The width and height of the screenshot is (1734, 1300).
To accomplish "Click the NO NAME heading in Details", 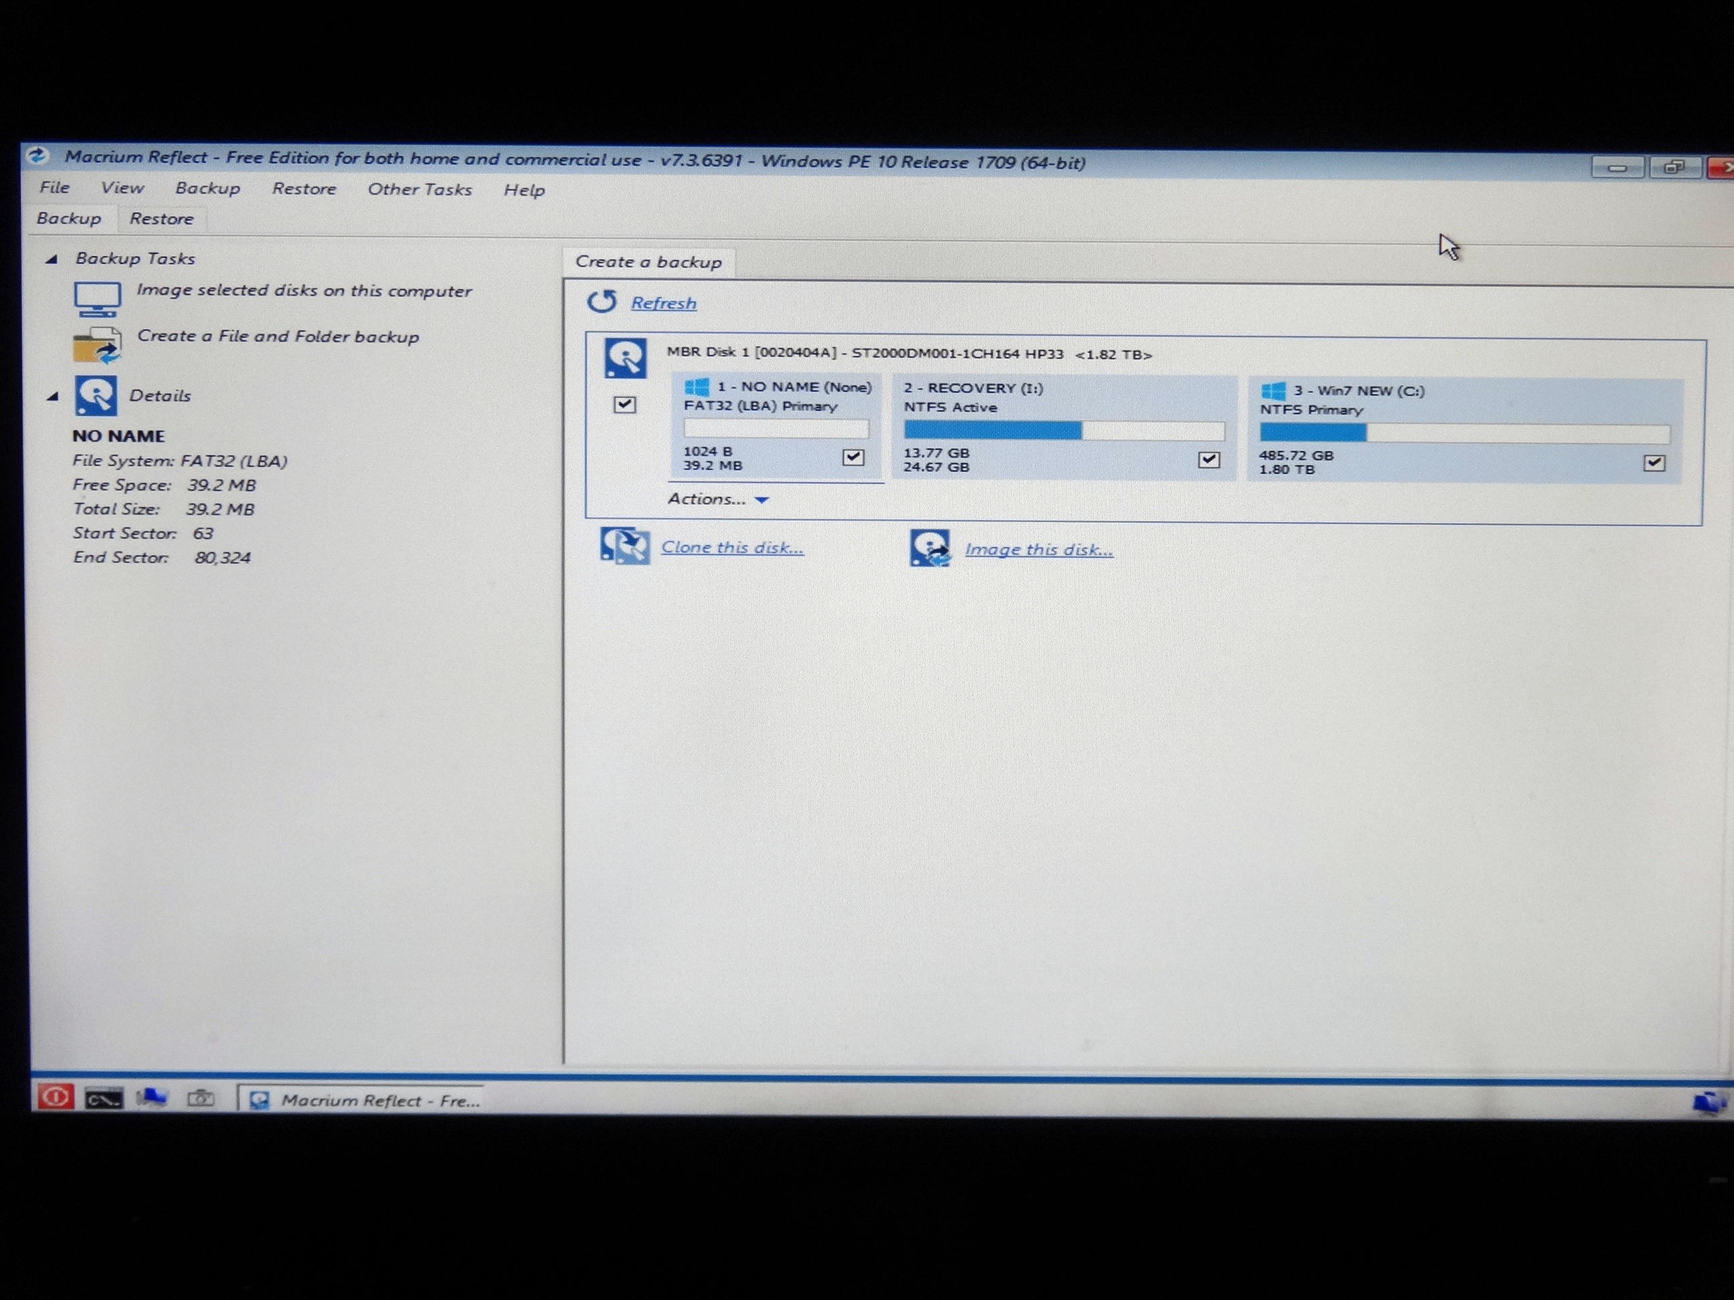I will pyautogui.click(x=118, y=437).
